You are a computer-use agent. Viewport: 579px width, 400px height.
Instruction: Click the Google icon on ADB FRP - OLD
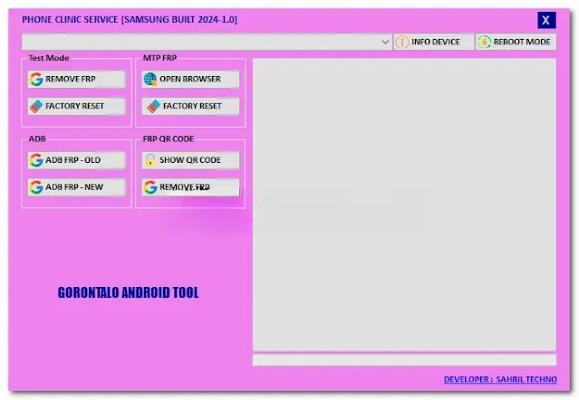click(36, 160)
